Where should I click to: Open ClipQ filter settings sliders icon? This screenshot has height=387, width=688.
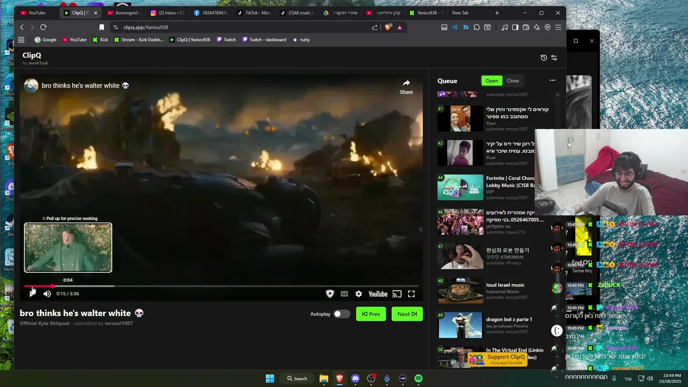(x=554, y=58)
